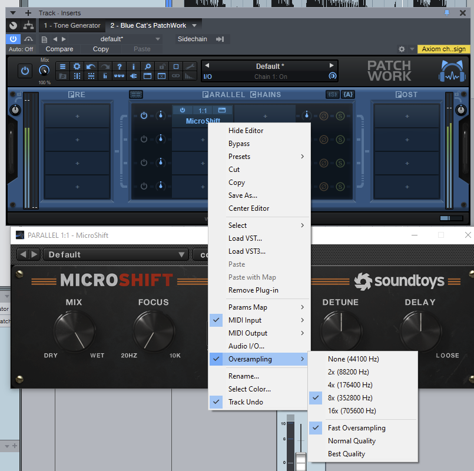Click the Compare button
Screen dimensions: 474x471
click(x=59, y=49)
